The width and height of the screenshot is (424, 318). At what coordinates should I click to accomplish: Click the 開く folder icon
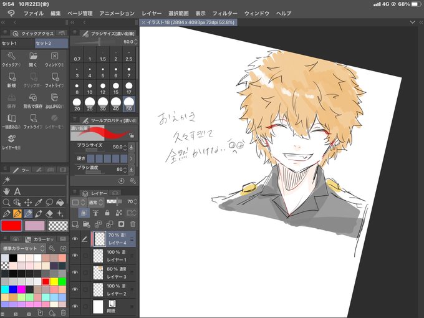pos(33,59)
